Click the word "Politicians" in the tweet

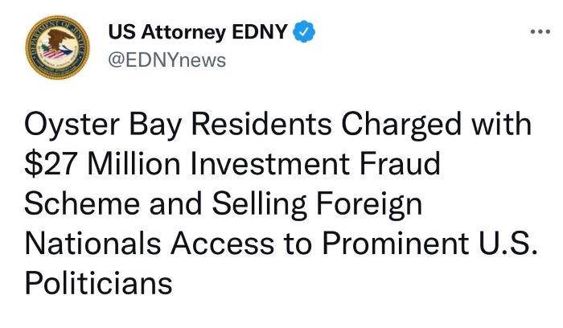click(98, 282)
